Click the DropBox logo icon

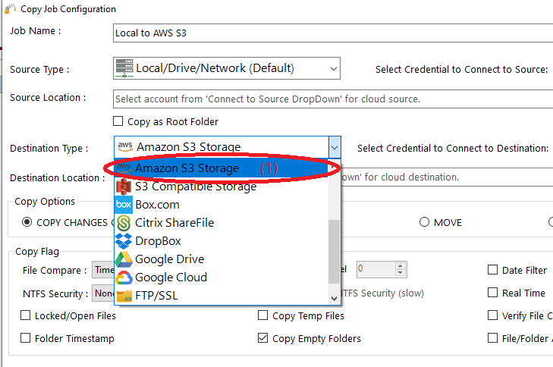click(124, 241)
